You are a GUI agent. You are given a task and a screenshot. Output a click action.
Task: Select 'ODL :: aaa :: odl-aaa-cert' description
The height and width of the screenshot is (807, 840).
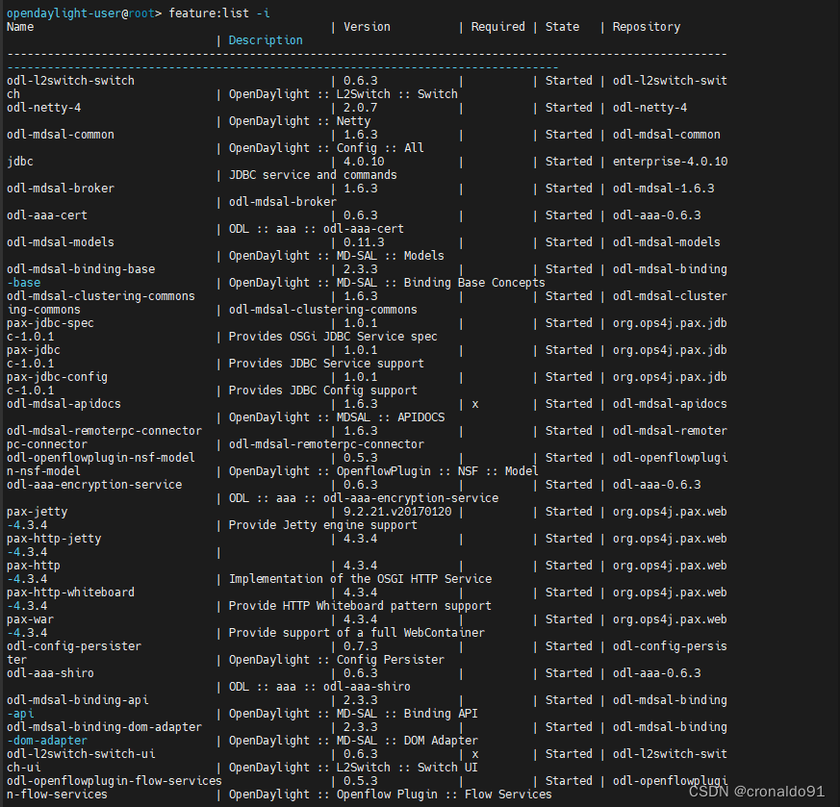[316, 229]
